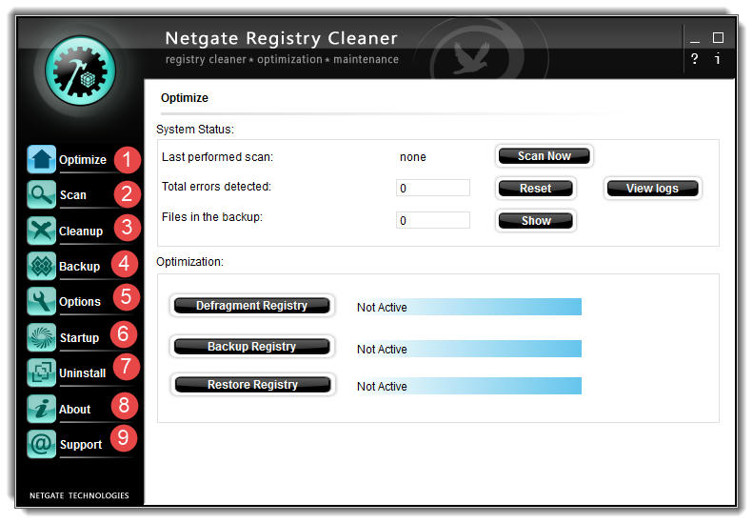Click the "NETGATE TECHNOLOGIES" footer text

[79, 495]
